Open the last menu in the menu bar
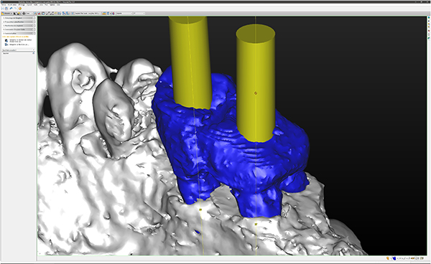Image resolution: width=431 pixels, height=264 pixels. [58, 5]
